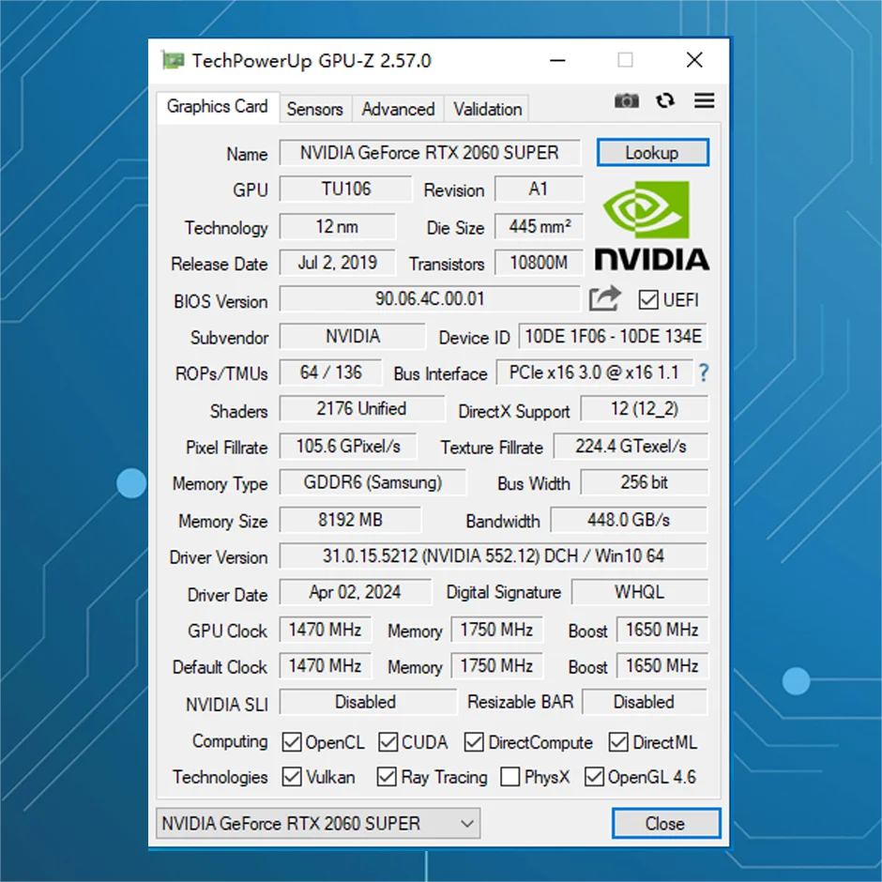The width and height of the screenshot is (882, 882).
Task: Minimize the GPU-Z window
Action: click(557, 60)
